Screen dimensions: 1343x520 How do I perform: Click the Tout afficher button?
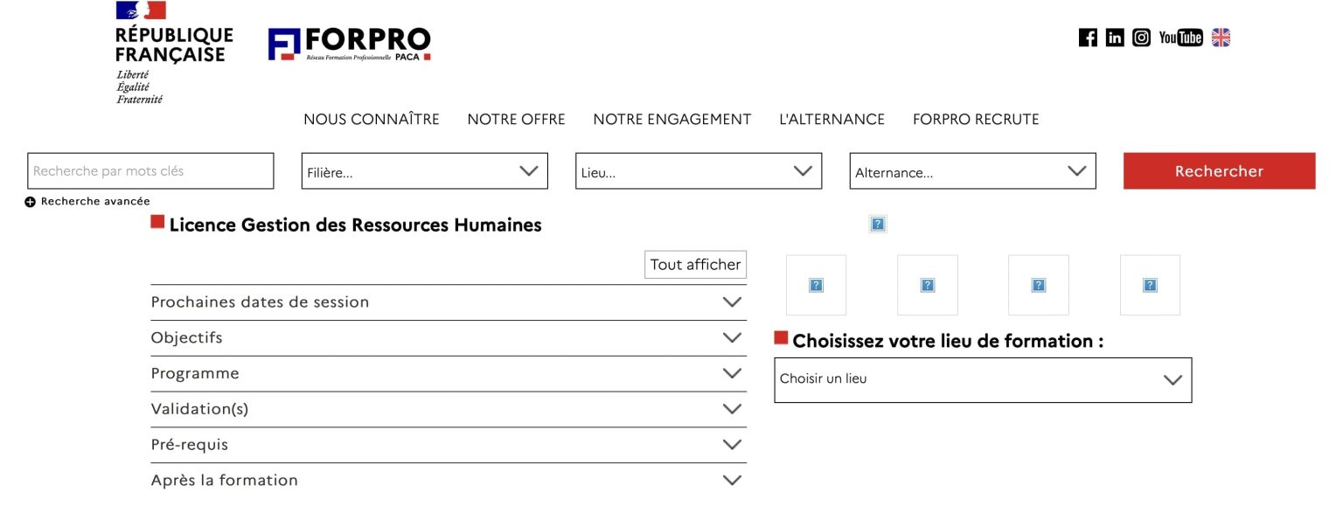click(696, 265)
